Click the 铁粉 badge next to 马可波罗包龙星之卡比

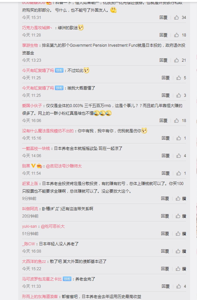click(x=67, y=279)
